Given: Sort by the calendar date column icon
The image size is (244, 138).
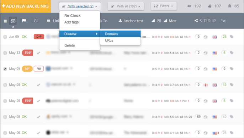Looking at the screenshot, I should [13, 21].
